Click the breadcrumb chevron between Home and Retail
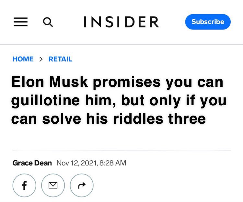Image resolution: width=243 pixels, height=202 pixels. pos(41,59)
